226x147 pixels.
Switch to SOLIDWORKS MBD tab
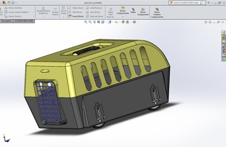point(24,21)
